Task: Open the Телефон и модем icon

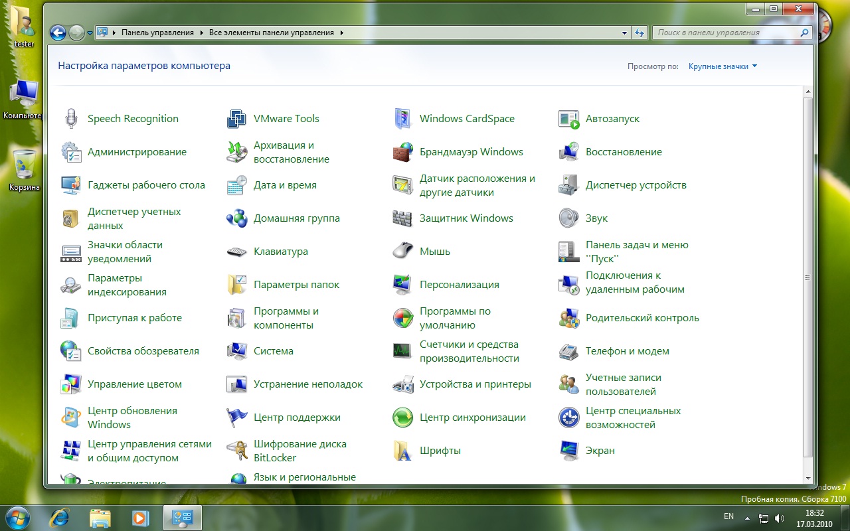Action: click(x=569, y=351)
